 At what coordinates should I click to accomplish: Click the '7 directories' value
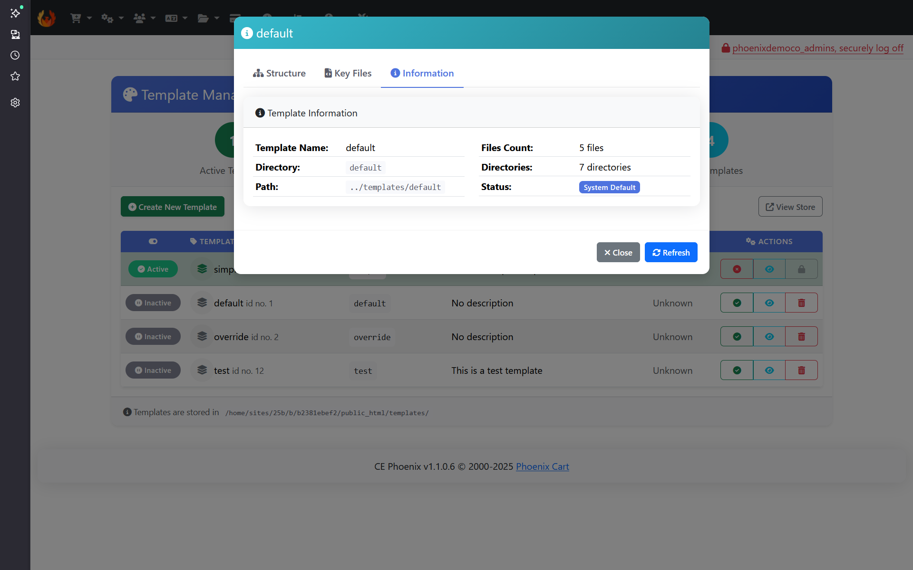[605, 167]
